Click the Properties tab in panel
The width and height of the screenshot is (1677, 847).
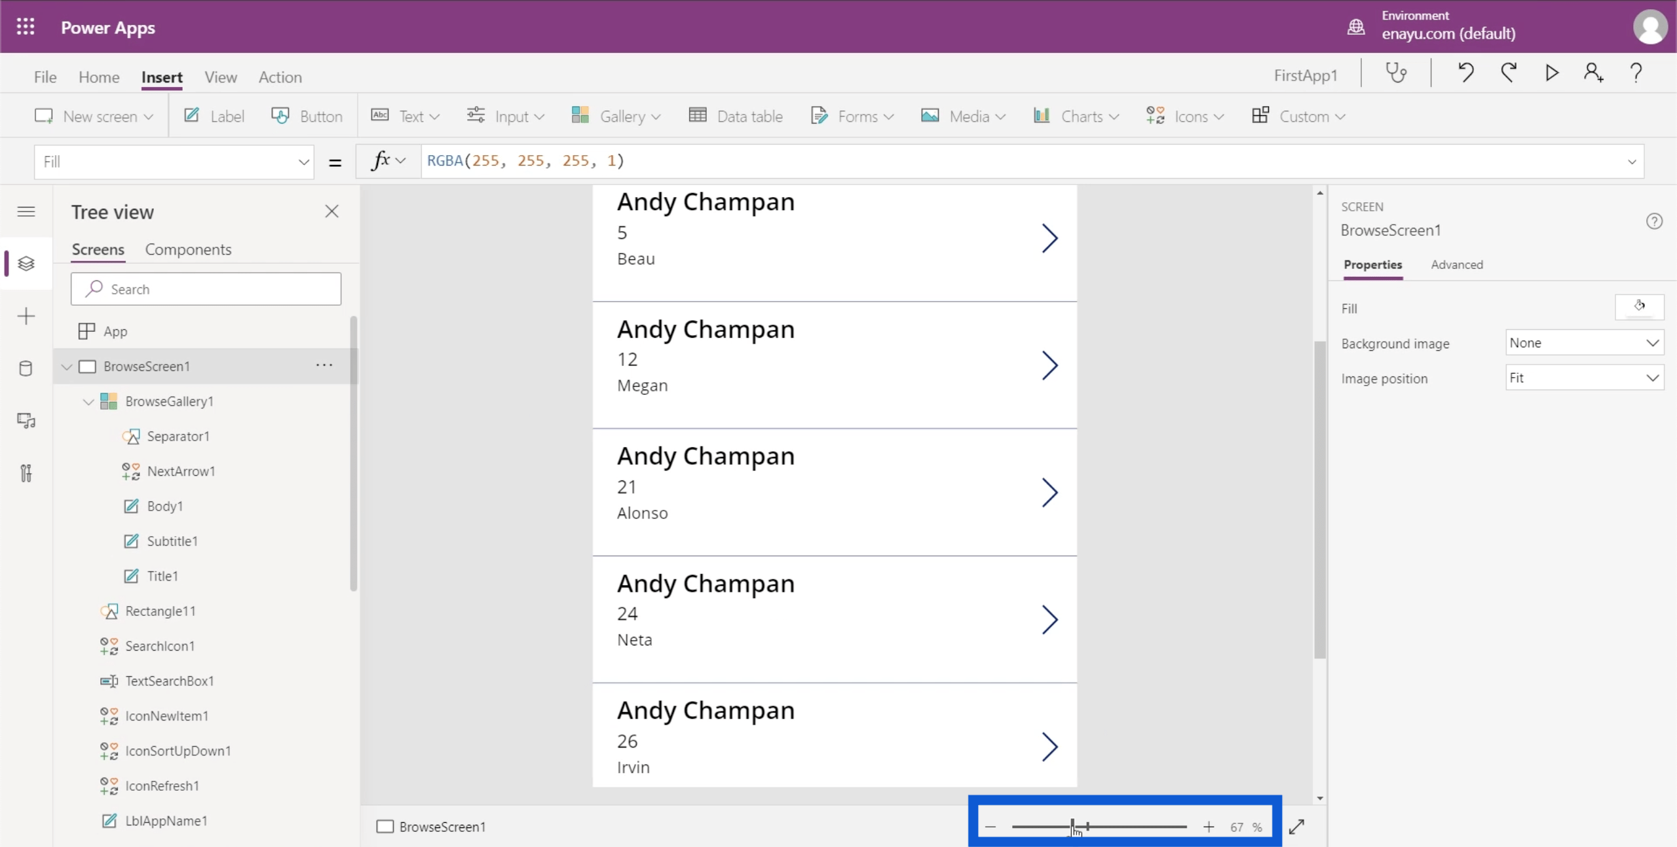1371,264
